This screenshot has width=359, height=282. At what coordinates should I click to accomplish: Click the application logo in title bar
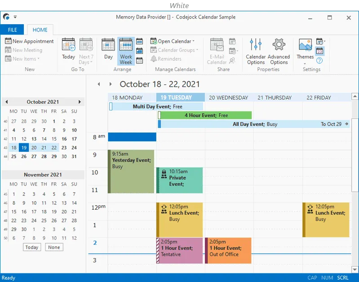[6, 17]
